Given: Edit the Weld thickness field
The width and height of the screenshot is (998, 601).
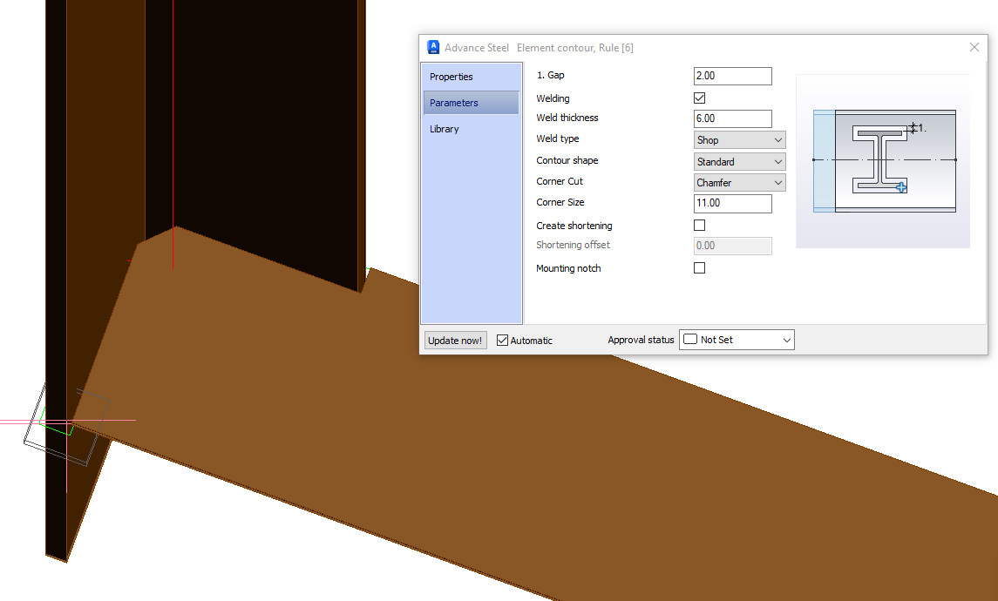Looking at the screenshot, I should click(x=732, y=118).
